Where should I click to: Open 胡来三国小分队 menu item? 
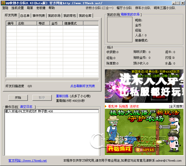tap(165, 8)
